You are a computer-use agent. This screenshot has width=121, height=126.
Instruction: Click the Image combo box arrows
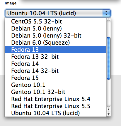pyautogui.click(x=106, y=13)
